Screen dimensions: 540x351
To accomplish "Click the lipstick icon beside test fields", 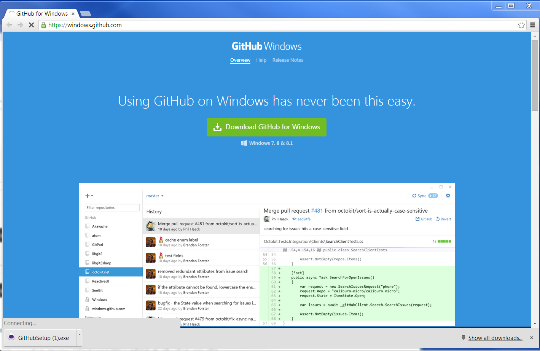I will pyautogui.click(x=161, y=255).
